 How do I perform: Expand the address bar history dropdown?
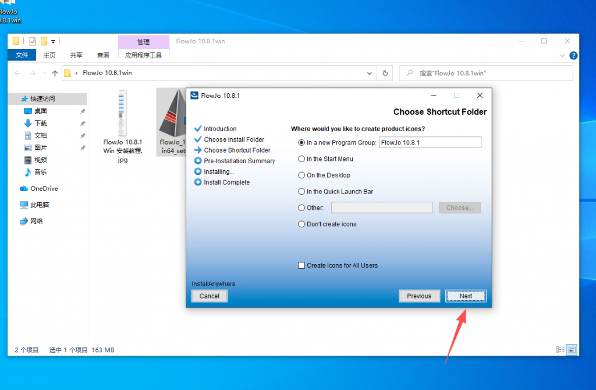pos(370,73)
